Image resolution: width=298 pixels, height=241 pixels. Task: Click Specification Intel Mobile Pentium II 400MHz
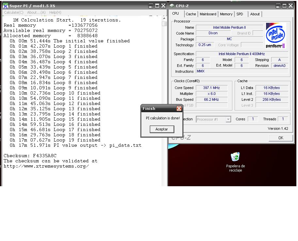pyautogui.click(x=242, y=54)
